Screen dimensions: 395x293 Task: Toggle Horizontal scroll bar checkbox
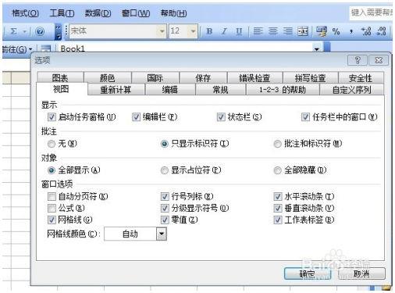(278, 196)
